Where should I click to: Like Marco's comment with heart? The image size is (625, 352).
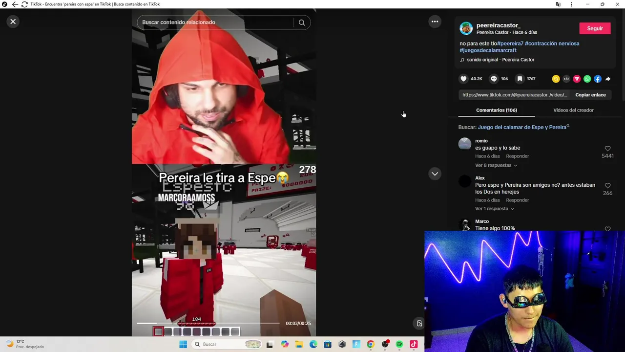[x=607, y=228]
